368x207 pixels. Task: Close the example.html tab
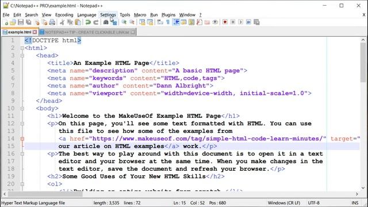(x=34, y=32)
